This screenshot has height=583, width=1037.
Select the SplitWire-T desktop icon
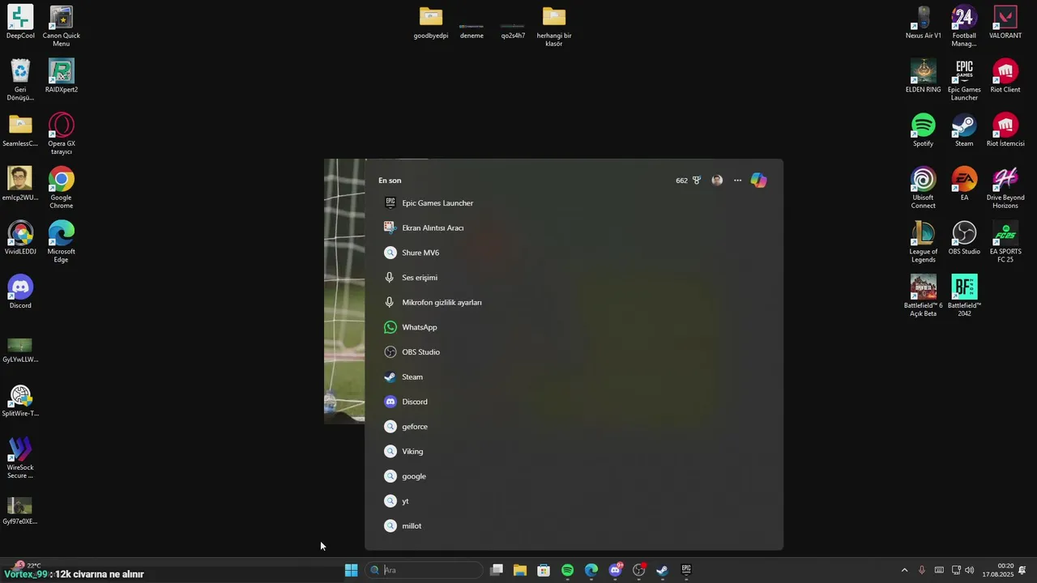20,400
